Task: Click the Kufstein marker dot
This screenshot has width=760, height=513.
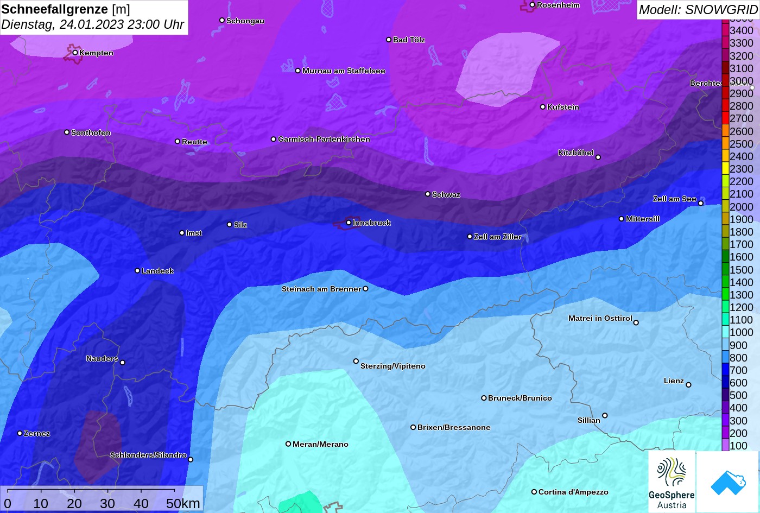Action: pos(543,107)
